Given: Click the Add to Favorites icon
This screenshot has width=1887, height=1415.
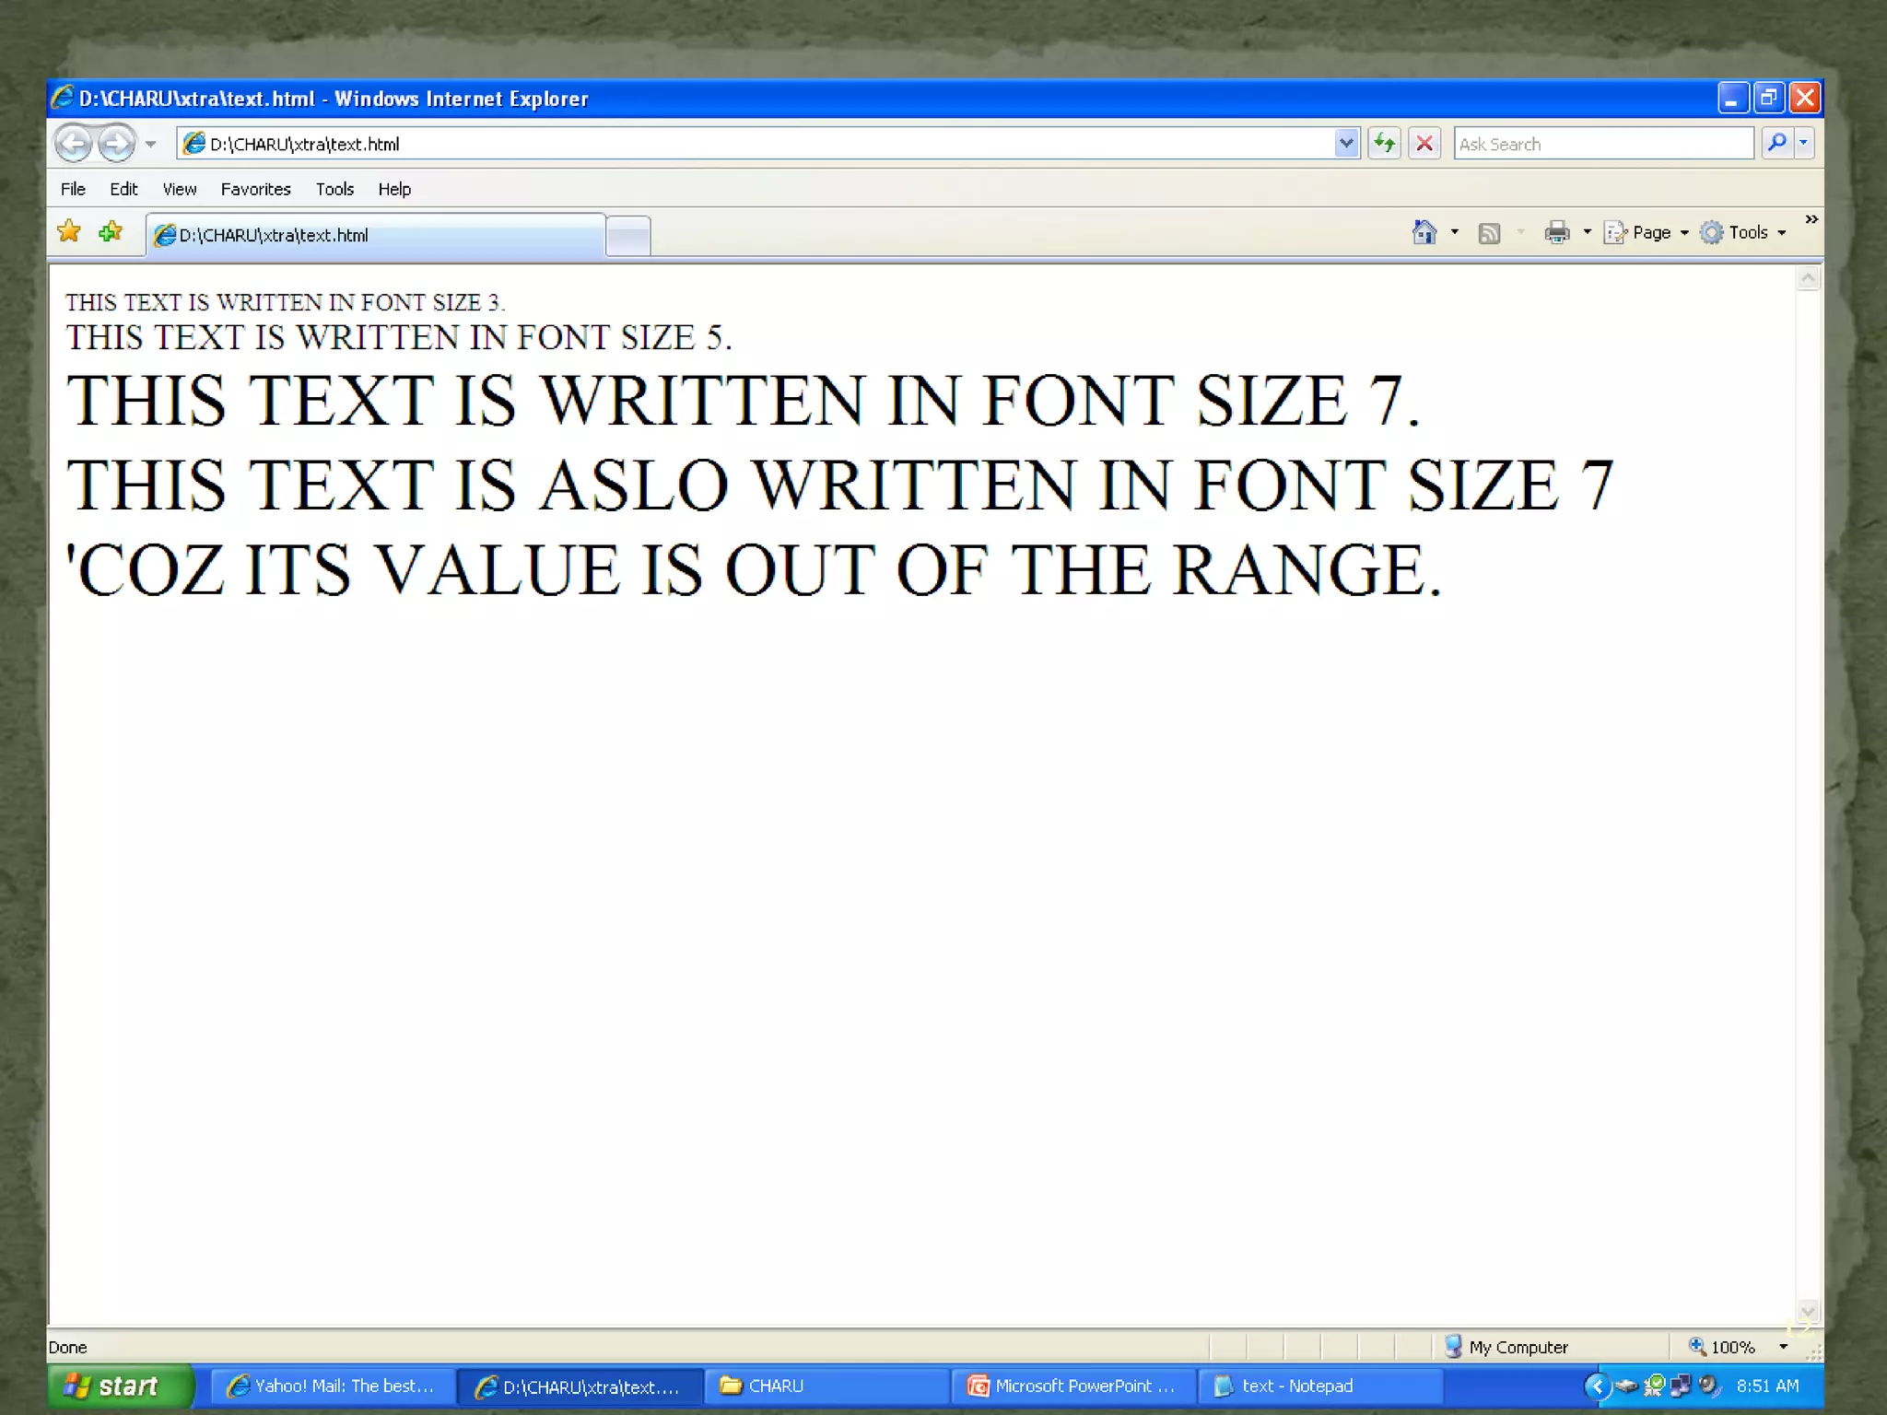Looking at the screenshot, I should pos(111,232).
